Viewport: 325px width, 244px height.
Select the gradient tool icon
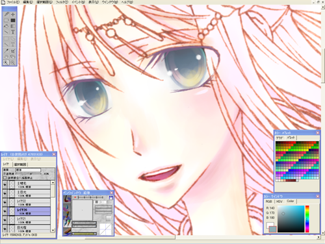coord(13,26)
